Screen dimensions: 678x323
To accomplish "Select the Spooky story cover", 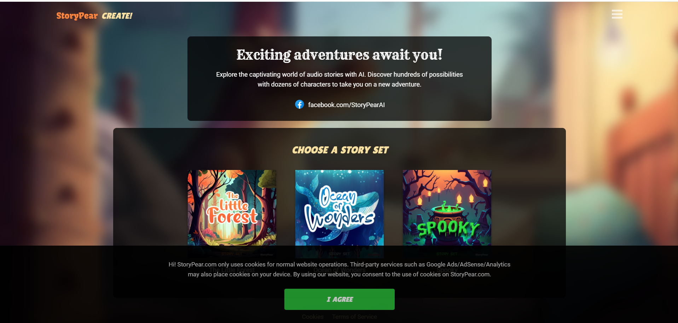I will 447,214.
